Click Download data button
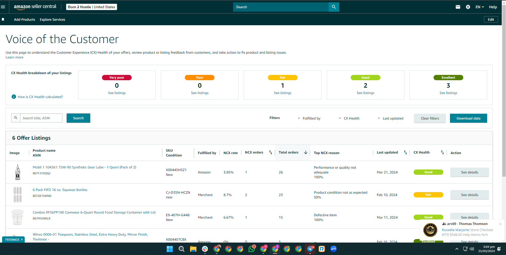The image size is (506, 255). point(468,118)
